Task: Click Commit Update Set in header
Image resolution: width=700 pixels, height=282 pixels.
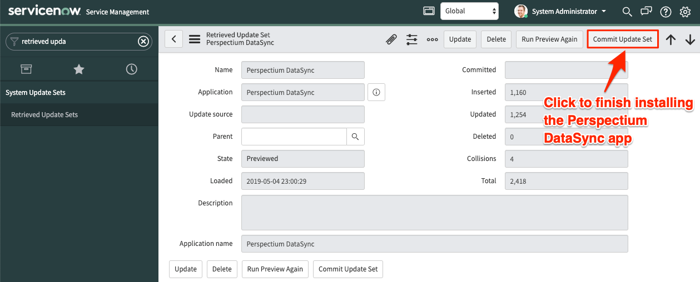Action: click(x=623, y=39)
